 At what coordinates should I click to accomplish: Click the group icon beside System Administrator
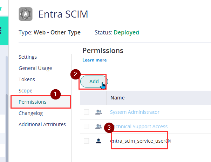[98, 112]
